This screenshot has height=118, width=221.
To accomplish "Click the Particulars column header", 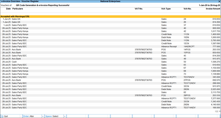I will pos(18,9).
